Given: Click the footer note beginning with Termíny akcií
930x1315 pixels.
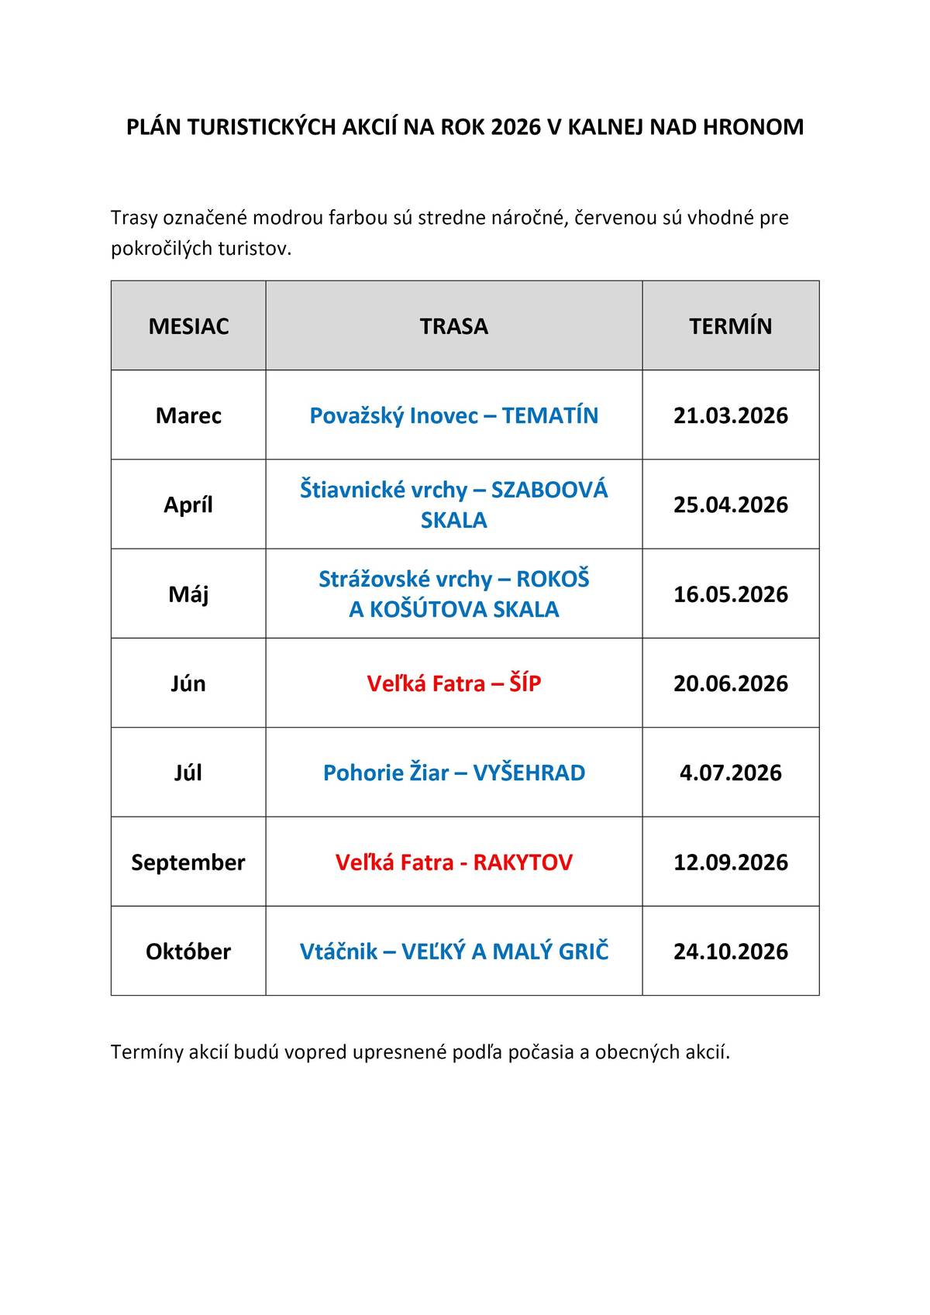Looking at the screenshot, I should pos(420,1052).
